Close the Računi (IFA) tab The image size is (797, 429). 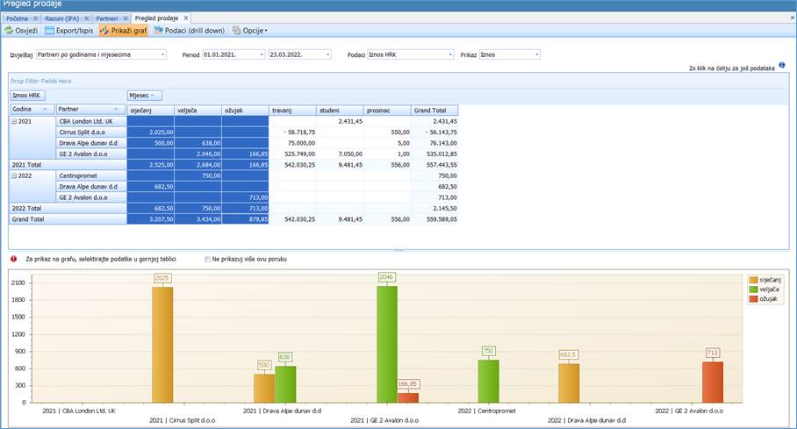[x=86, y=18]
